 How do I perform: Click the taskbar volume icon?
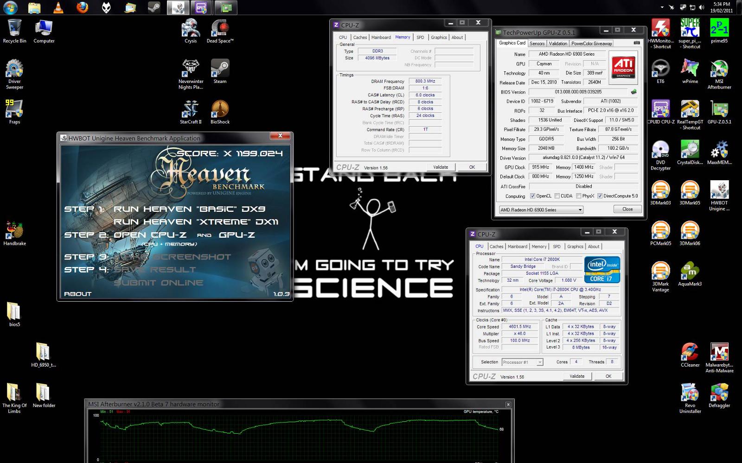coord(701,7)
